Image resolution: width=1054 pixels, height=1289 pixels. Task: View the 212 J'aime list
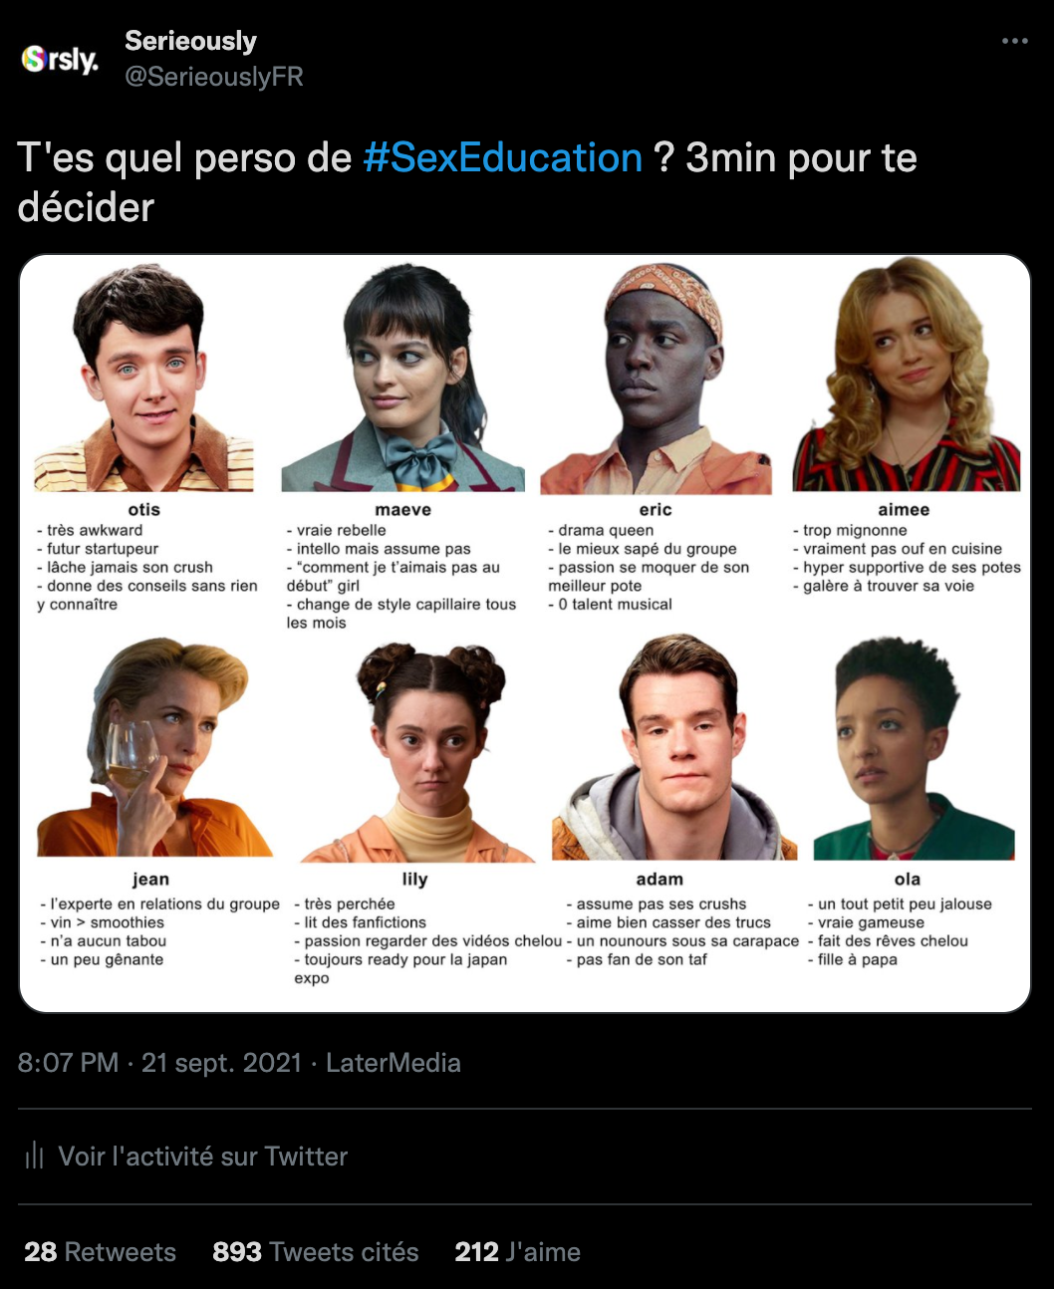click(x=517, y=1251)
